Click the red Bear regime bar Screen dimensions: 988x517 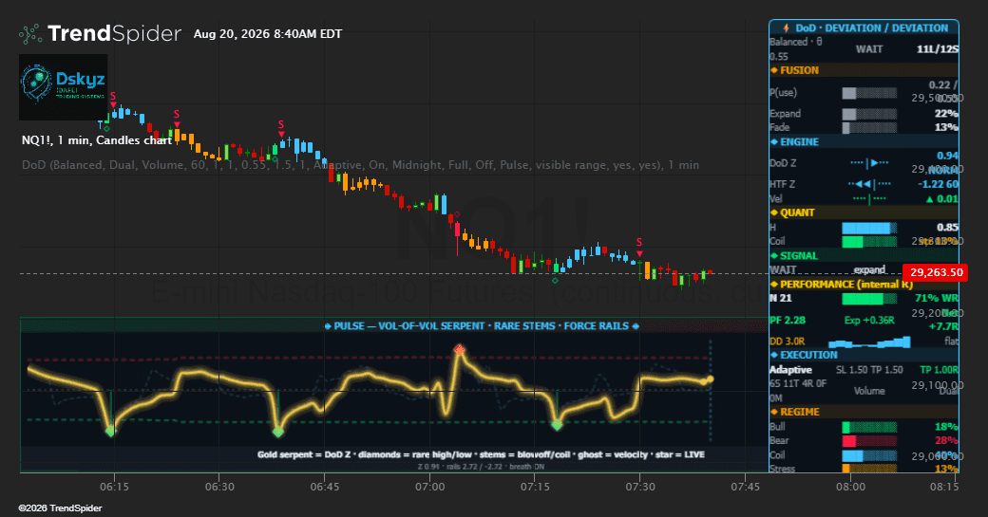click(x=869, y=441)
